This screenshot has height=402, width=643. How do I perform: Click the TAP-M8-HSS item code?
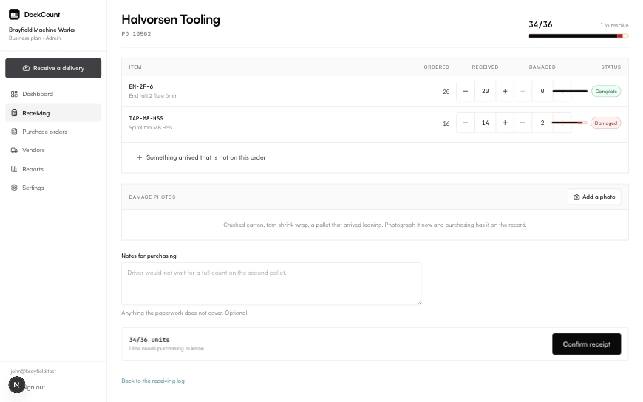pyautogui.click(x=146, y=118)
